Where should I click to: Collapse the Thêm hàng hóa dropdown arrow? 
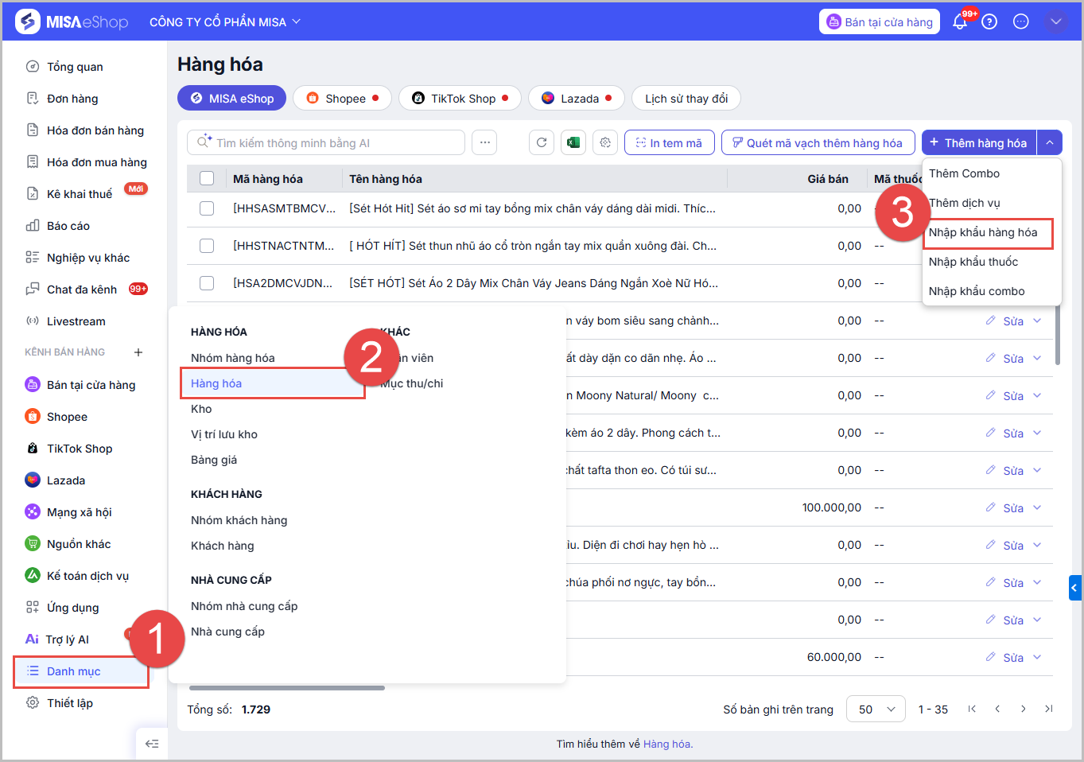1050,142
